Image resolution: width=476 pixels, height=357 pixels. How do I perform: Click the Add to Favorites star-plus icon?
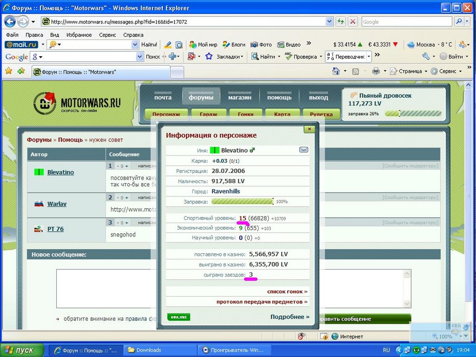coord(21,71)
